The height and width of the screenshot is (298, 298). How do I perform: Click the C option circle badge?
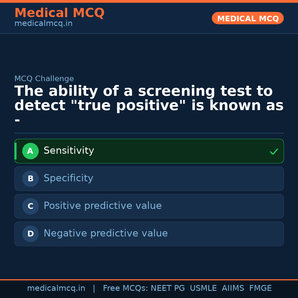pyautogui.click(x=30, y=206)
